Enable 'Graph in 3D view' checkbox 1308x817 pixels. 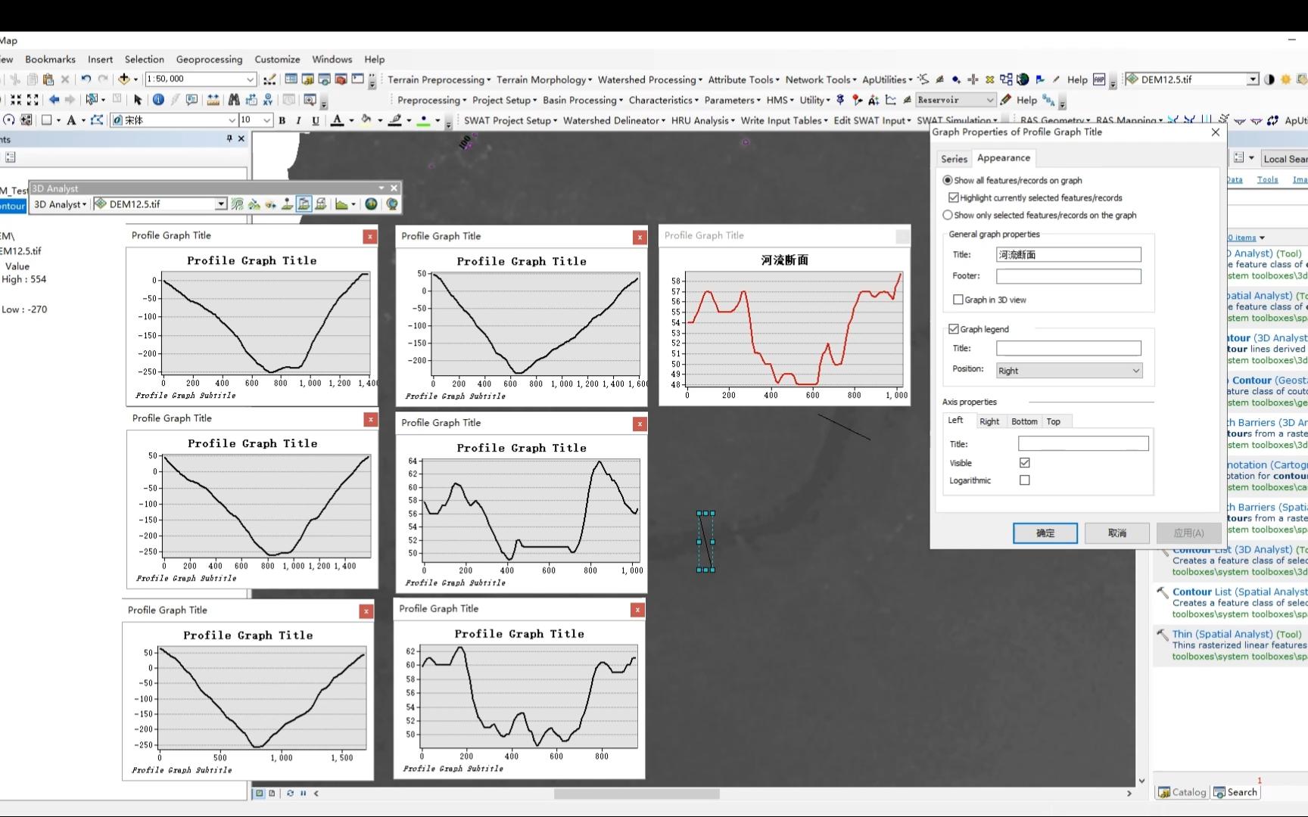958,300
